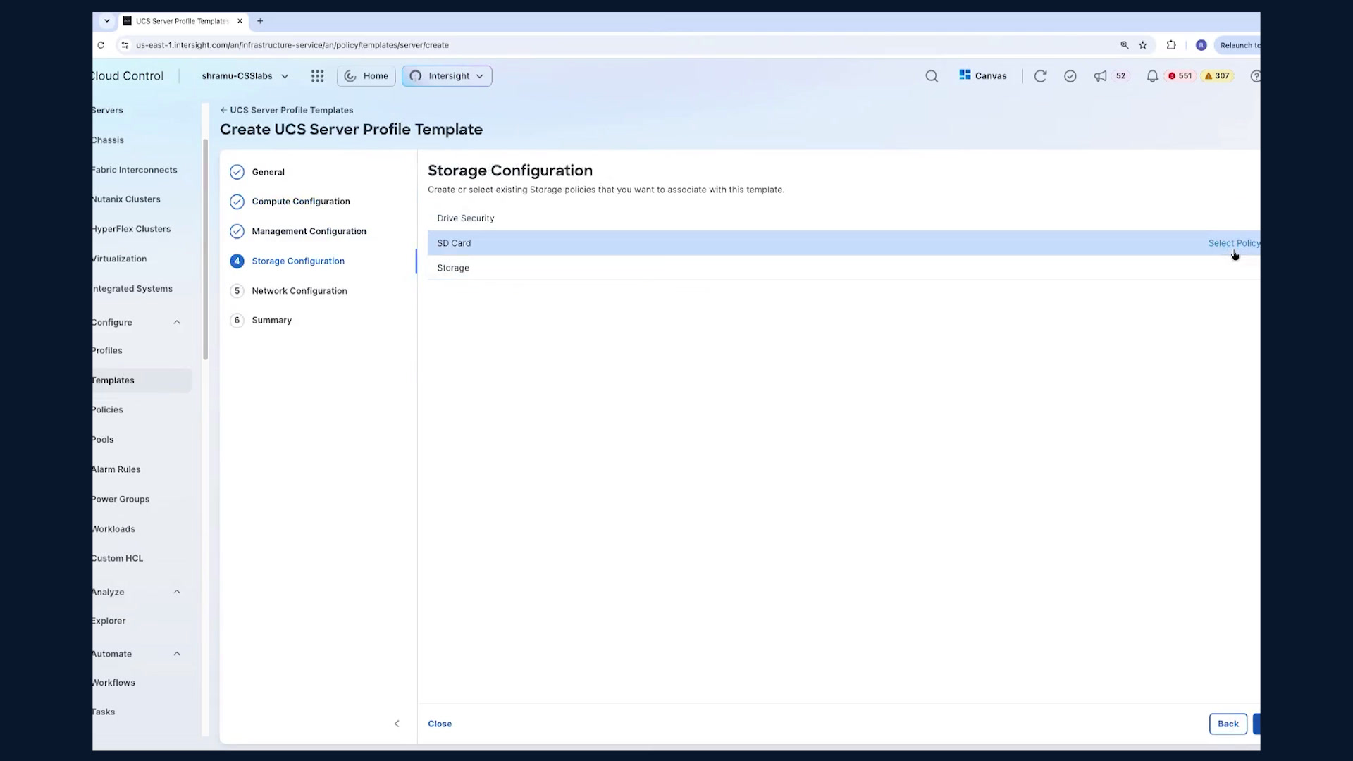1353x761 pixels.
Task: Open the search magnifier in Intersight header
Action: (932, 76)
